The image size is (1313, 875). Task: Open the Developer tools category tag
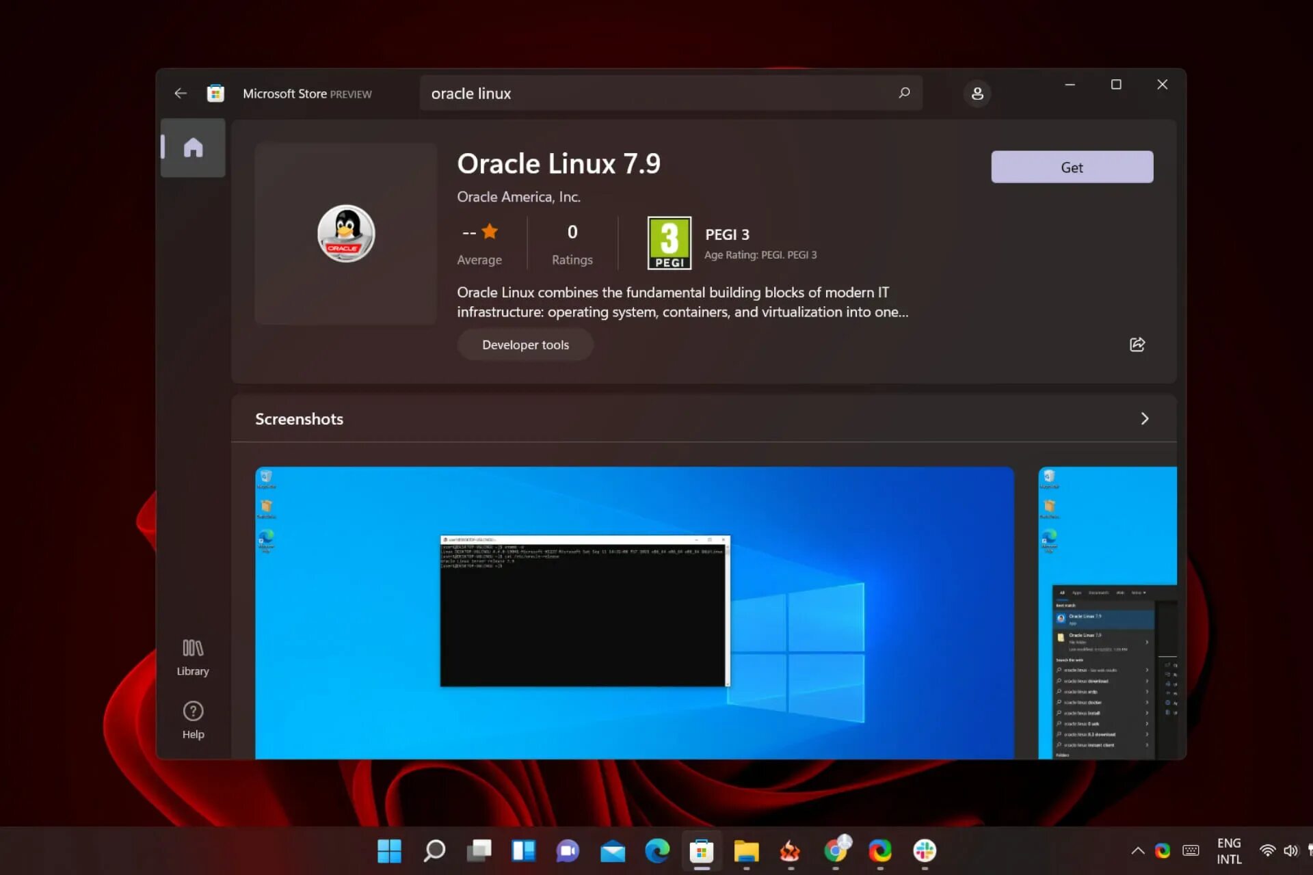pyautogui.click(x=525, y=345)
